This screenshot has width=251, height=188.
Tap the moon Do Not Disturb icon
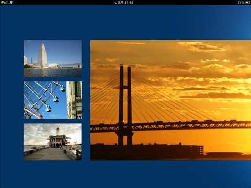point(116,2)
